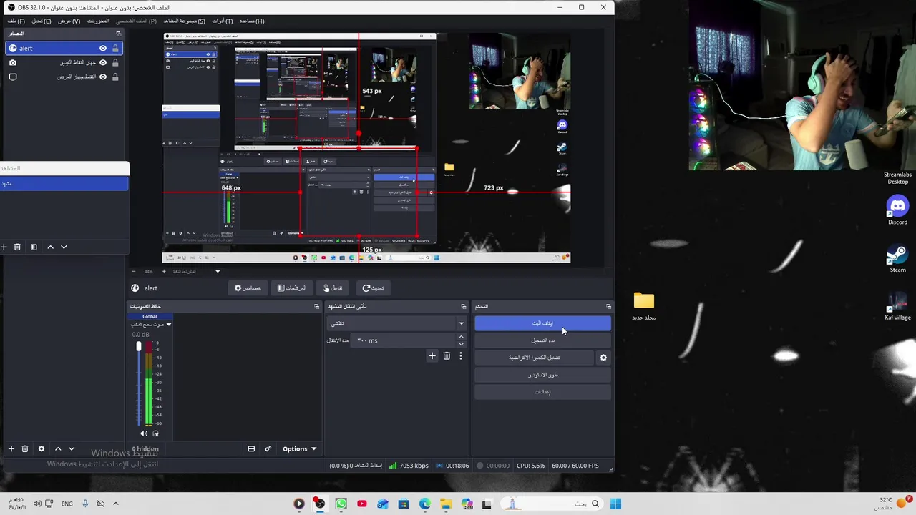Screen dimensions: 916x515
Task: Open transition three-dot options menu
Action: click(461, 355)
